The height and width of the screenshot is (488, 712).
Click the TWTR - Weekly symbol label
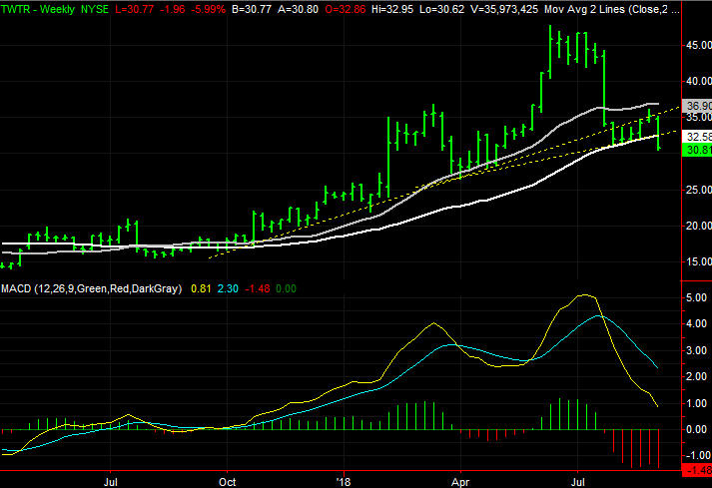pyautogui.click(x=38, y=9)
